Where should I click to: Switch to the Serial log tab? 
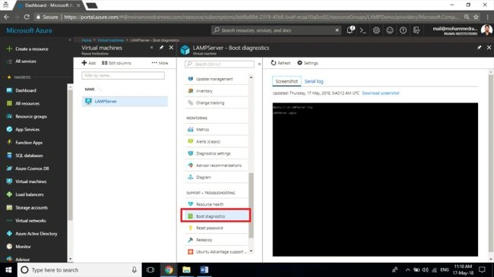pos(314,81)
